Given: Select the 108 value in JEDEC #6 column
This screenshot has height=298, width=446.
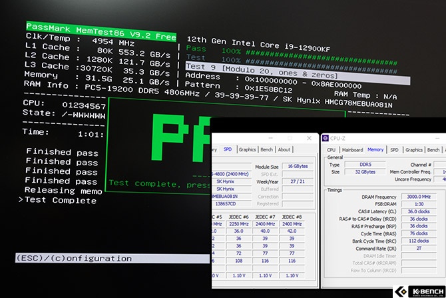Looking at the screenshot, I should click(239, 261).
